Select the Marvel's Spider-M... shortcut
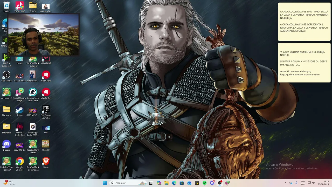This screenshot has height=187, width=332. pos(20,130)
